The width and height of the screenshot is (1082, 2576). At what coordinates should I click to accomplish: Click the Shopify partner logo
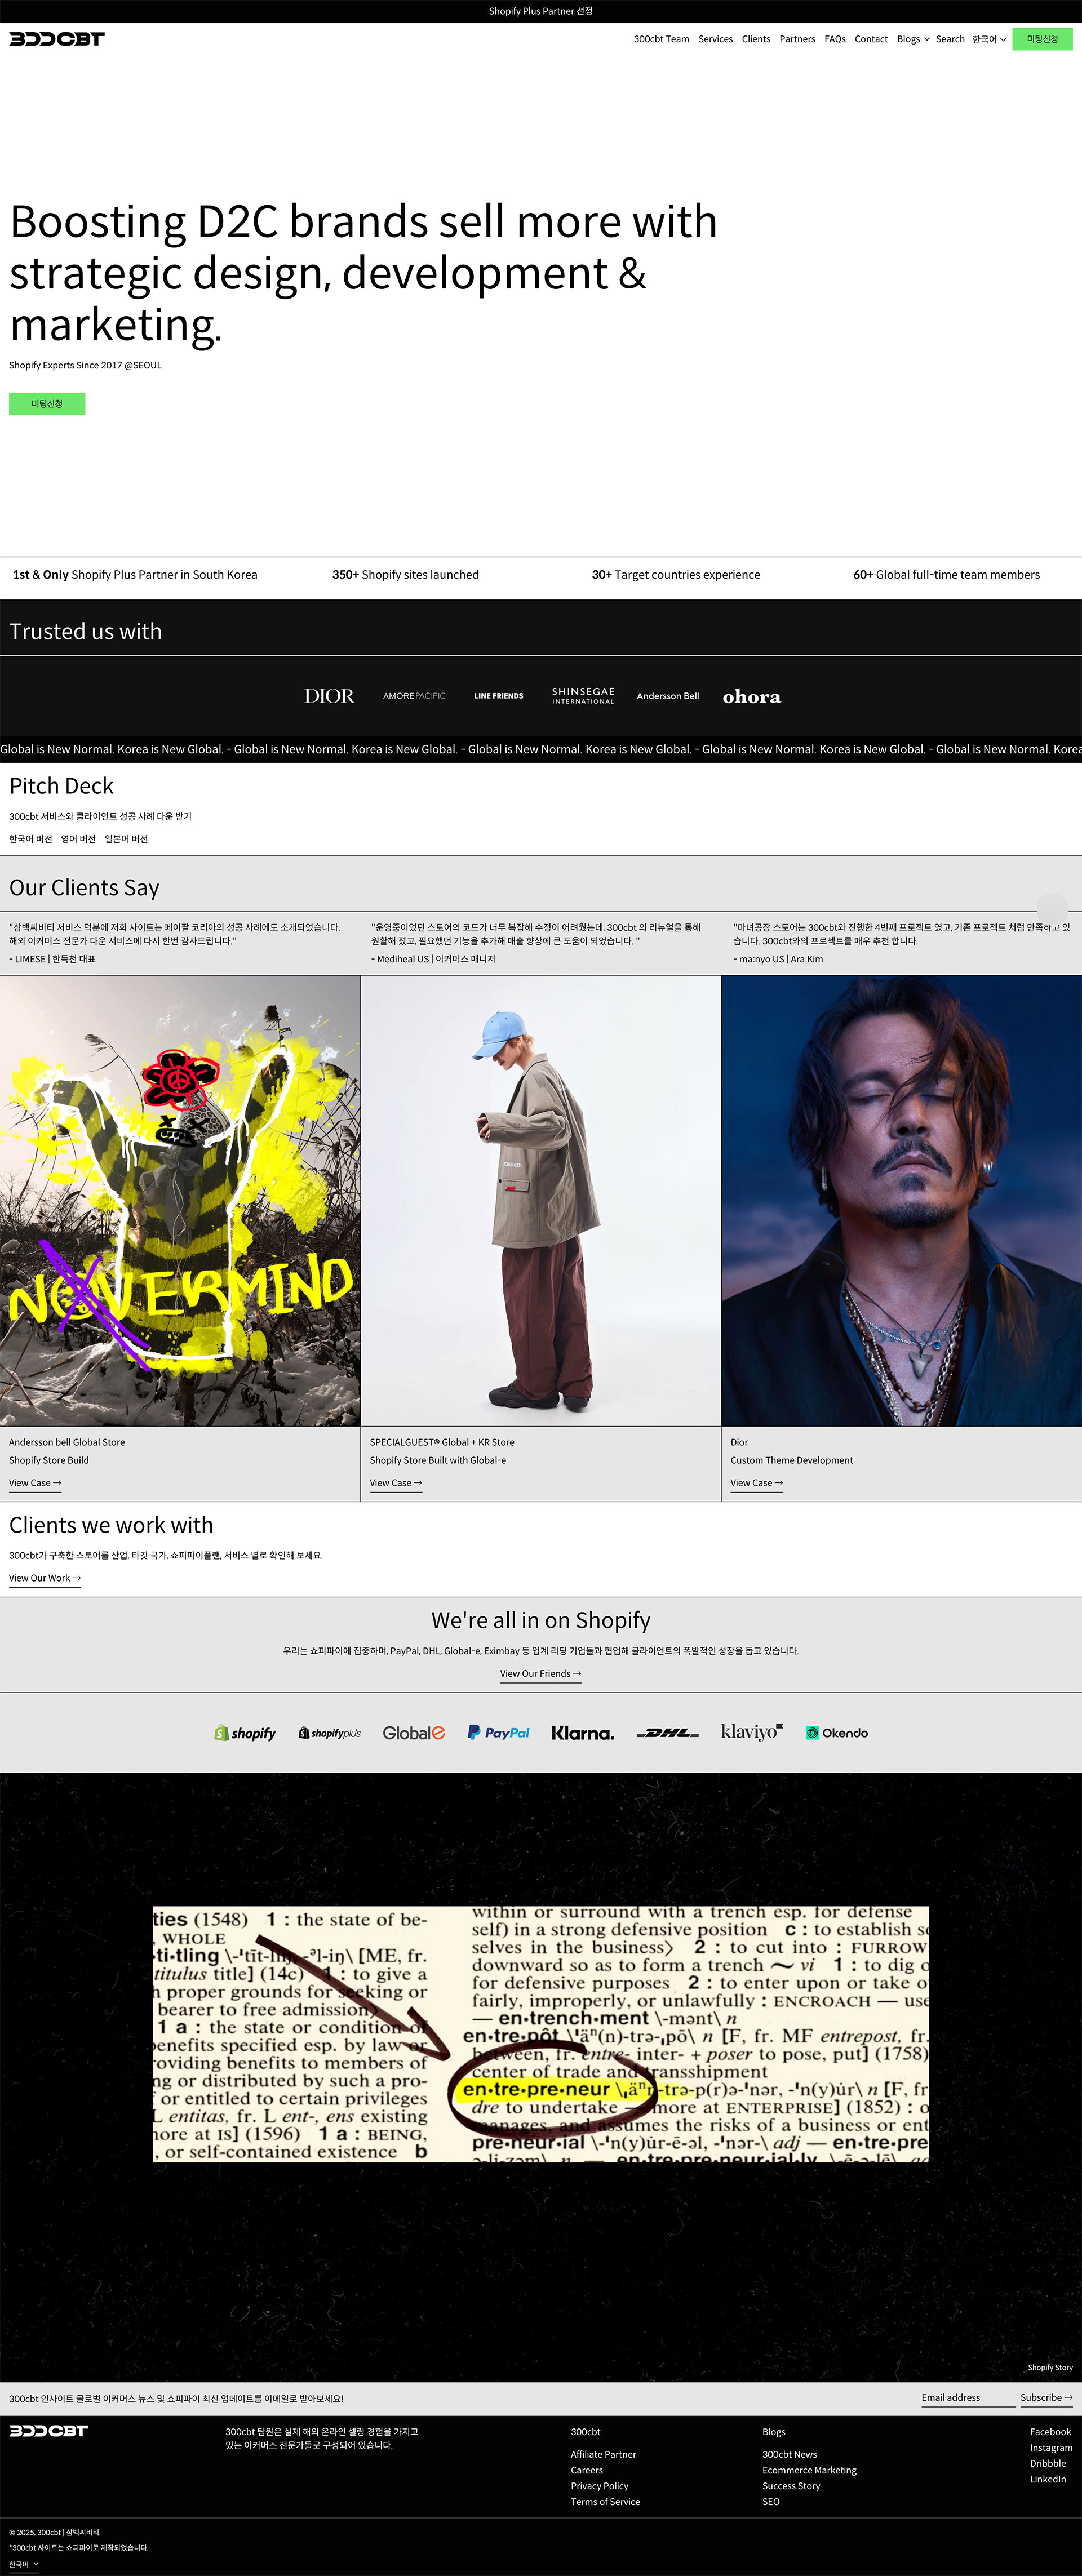point(245,1733)
